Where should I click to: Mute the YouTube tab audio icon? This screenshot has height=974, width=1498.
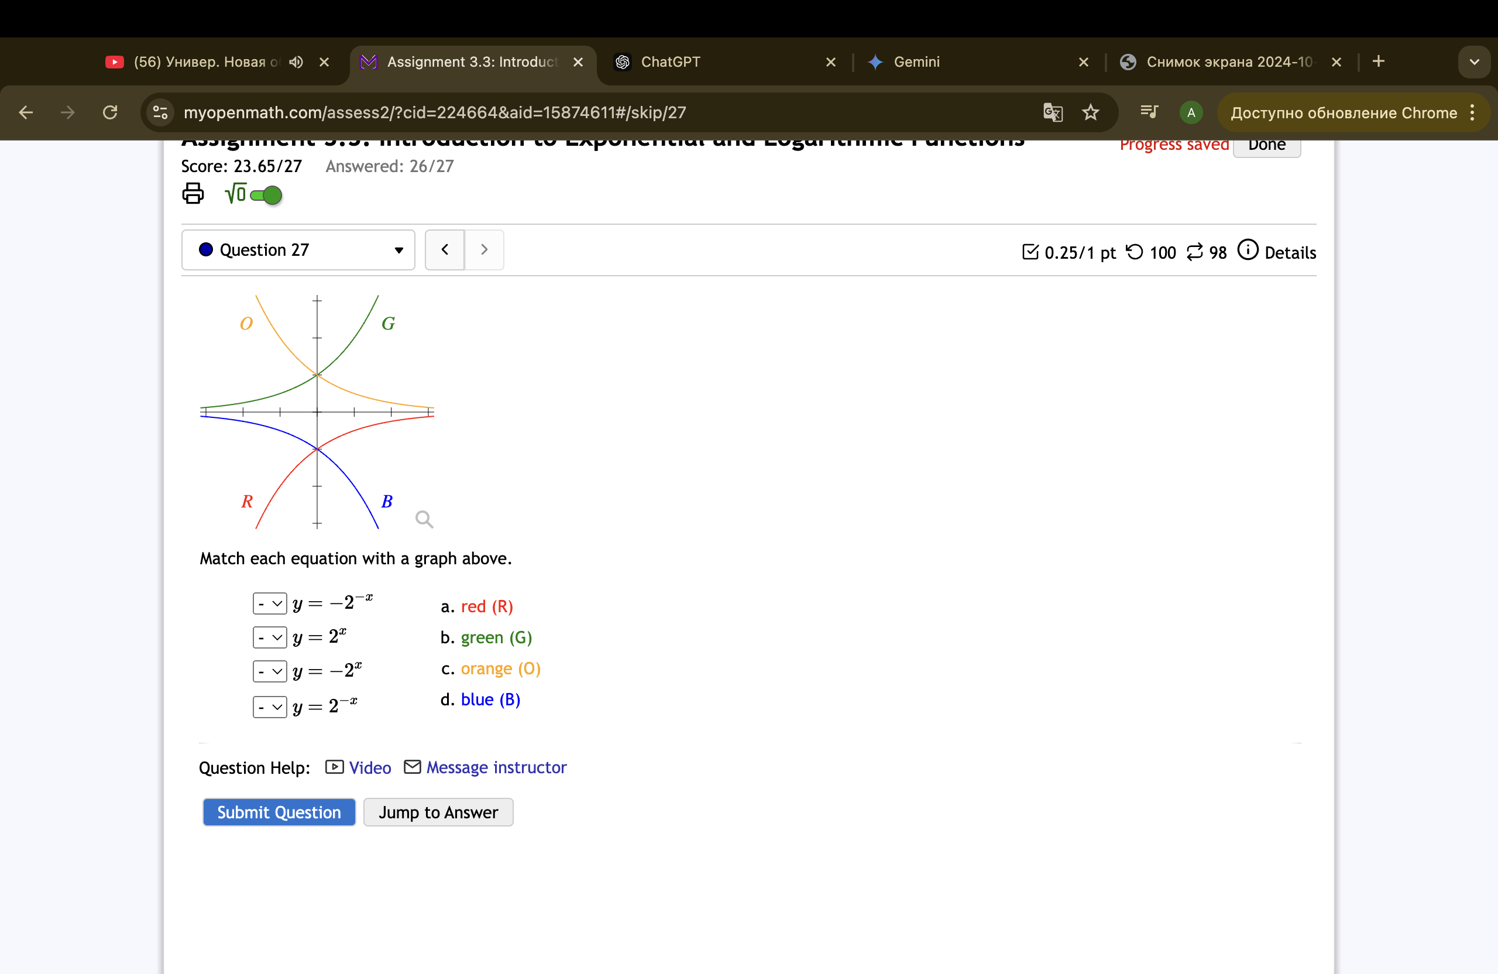296,61
